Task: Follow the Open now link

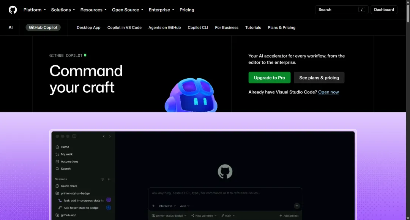Action: (328, 92)
